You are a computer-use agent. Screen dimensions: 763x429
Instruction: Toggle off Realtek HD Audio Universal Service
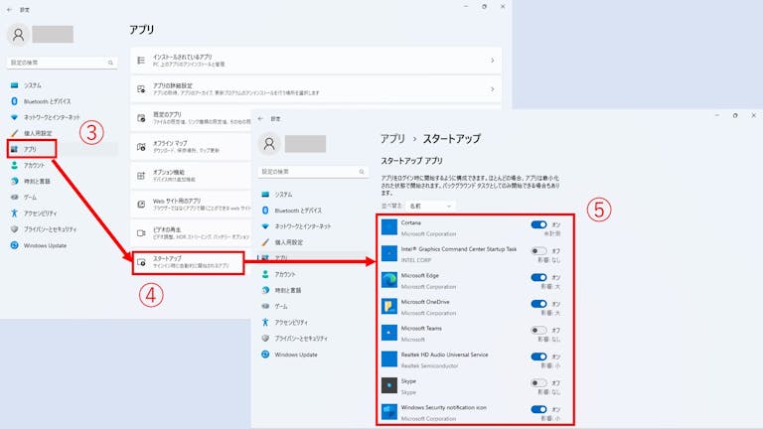tap(538, 357)
